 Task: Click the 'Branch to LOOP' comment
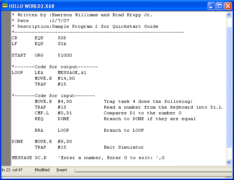point(123,130)
